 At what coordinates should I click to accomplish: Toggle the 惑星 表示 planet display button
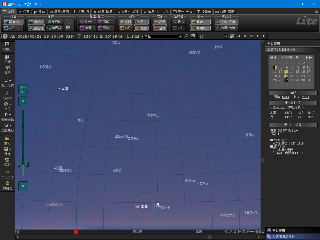point(160,22)
